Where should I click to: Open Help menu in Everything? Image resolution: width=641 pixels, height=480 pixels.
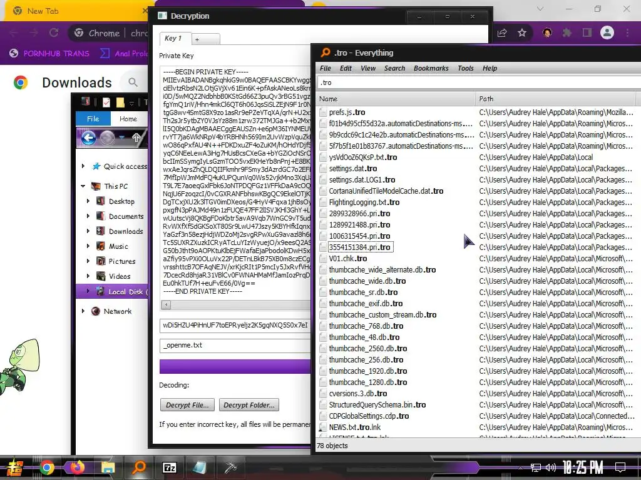pos(490,68)
